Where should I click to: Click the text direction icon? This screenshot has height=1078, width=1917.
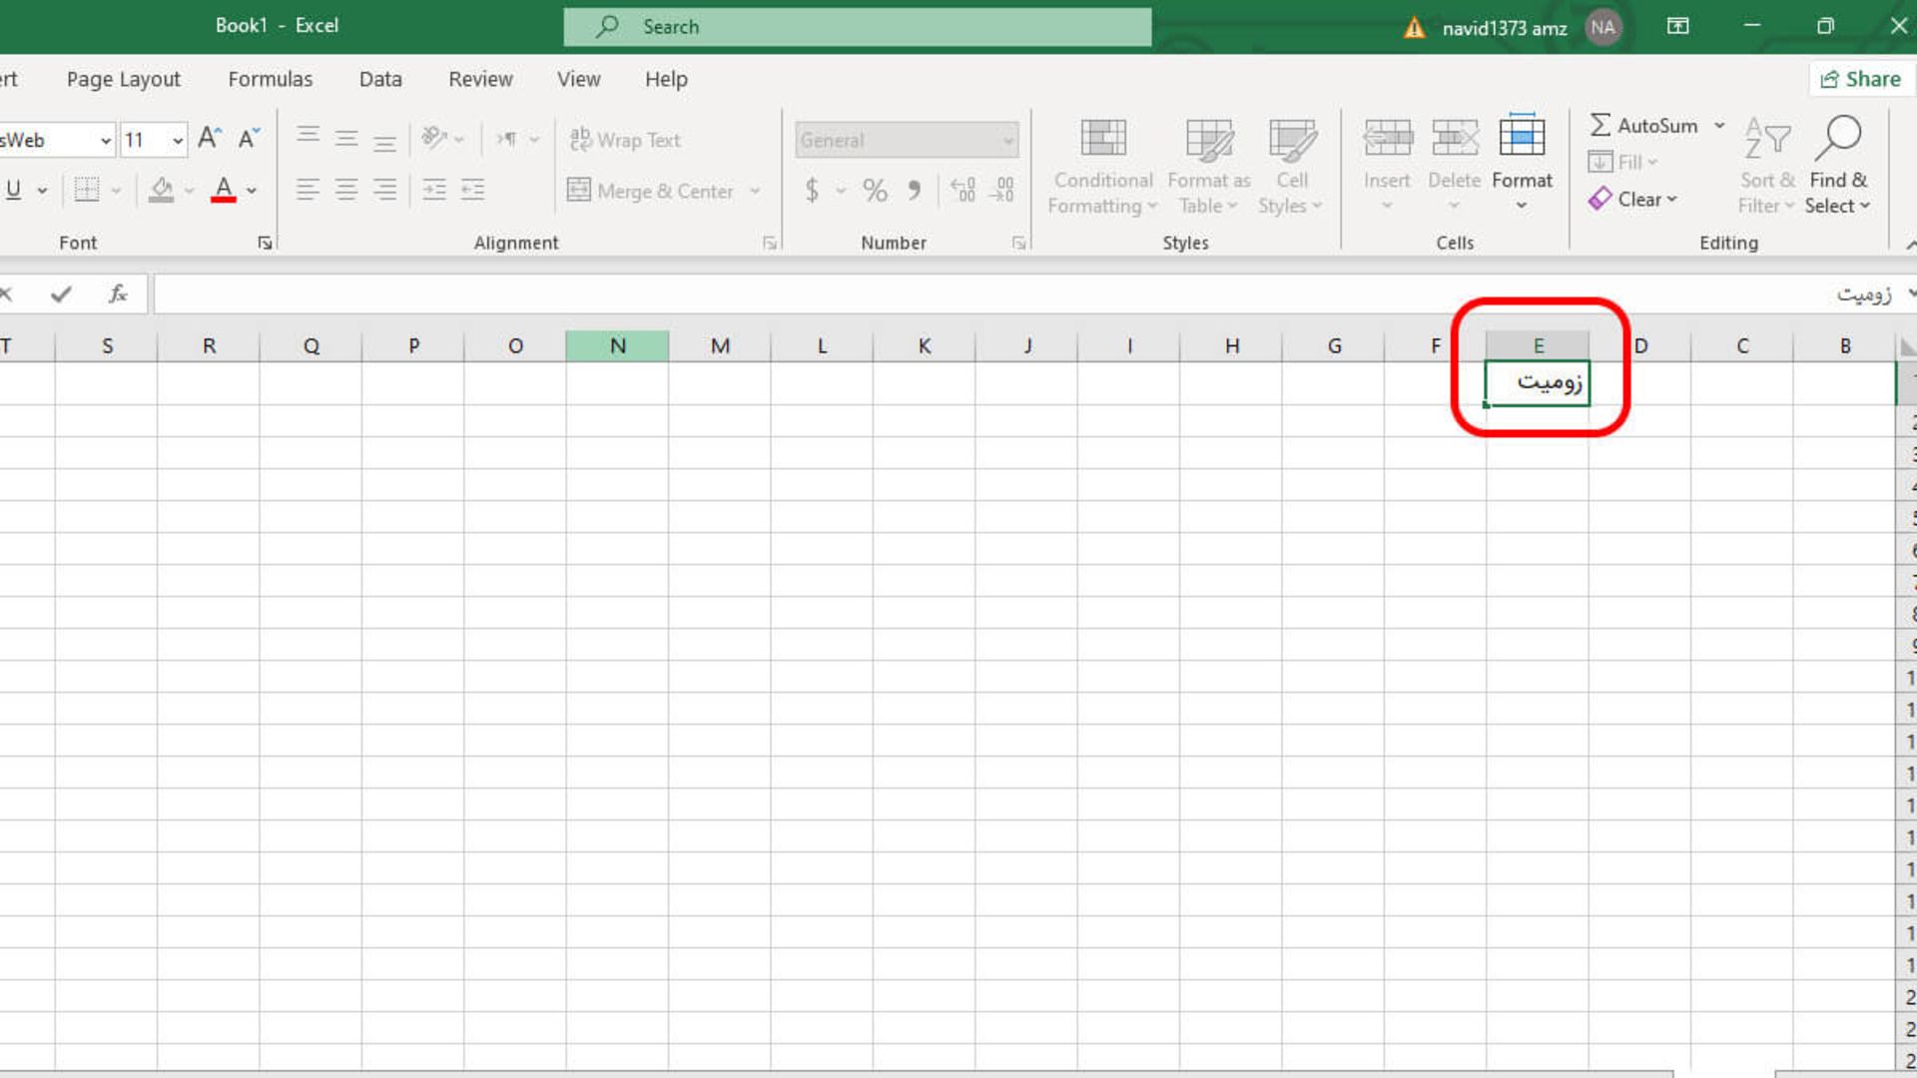click(507, 139)
